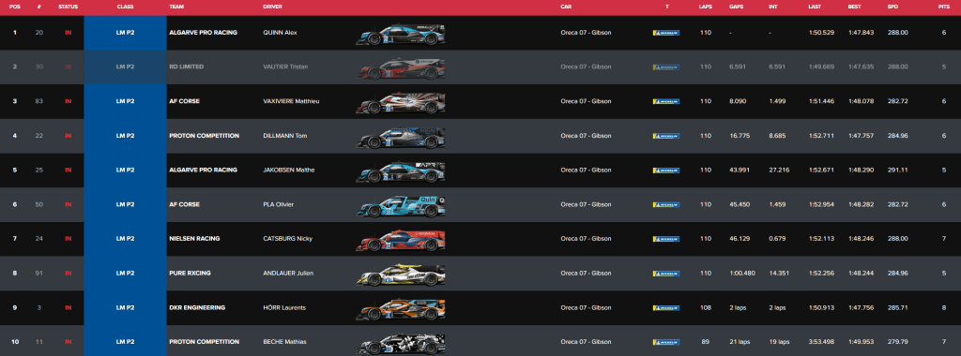Image resolution: width=961 pixels, height=356 pixels.
Task: Click team name RD LIMITED
Action: pyautogui.click(x=187, y=67)
